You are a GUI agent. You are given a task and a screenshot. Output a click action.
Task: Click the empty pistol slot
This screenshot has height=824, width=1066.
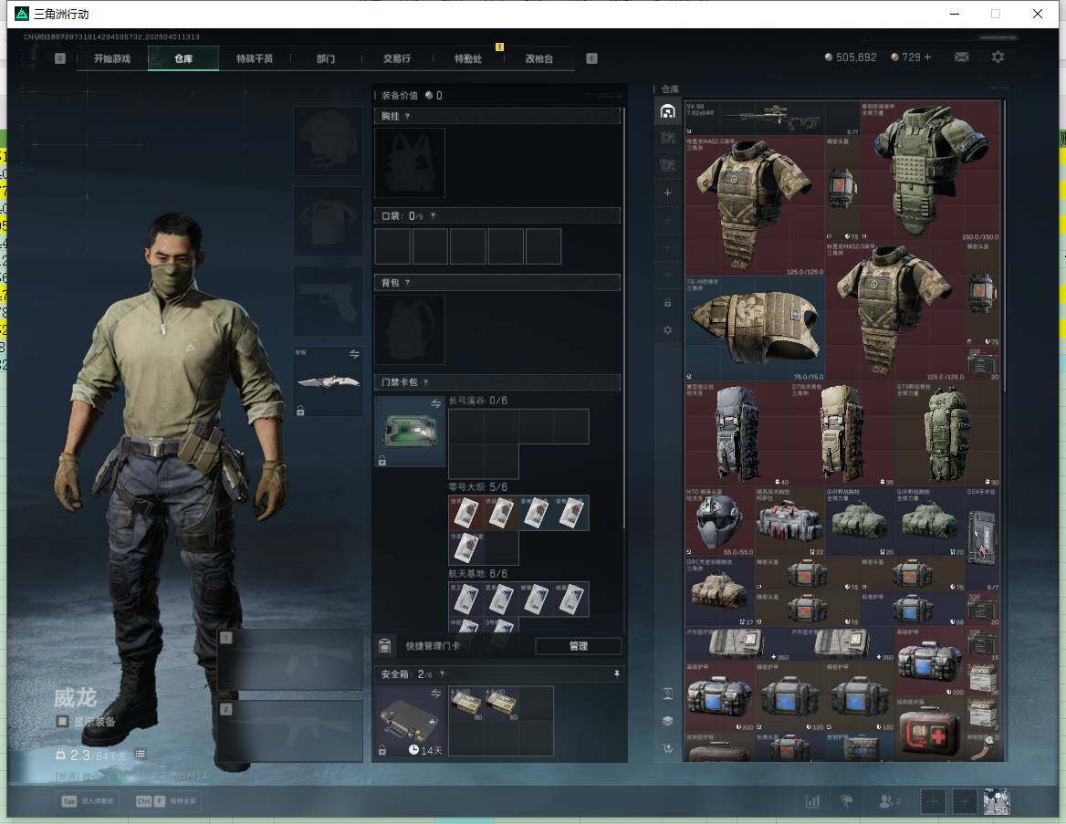pyautogui.click(x=328, y=301)
